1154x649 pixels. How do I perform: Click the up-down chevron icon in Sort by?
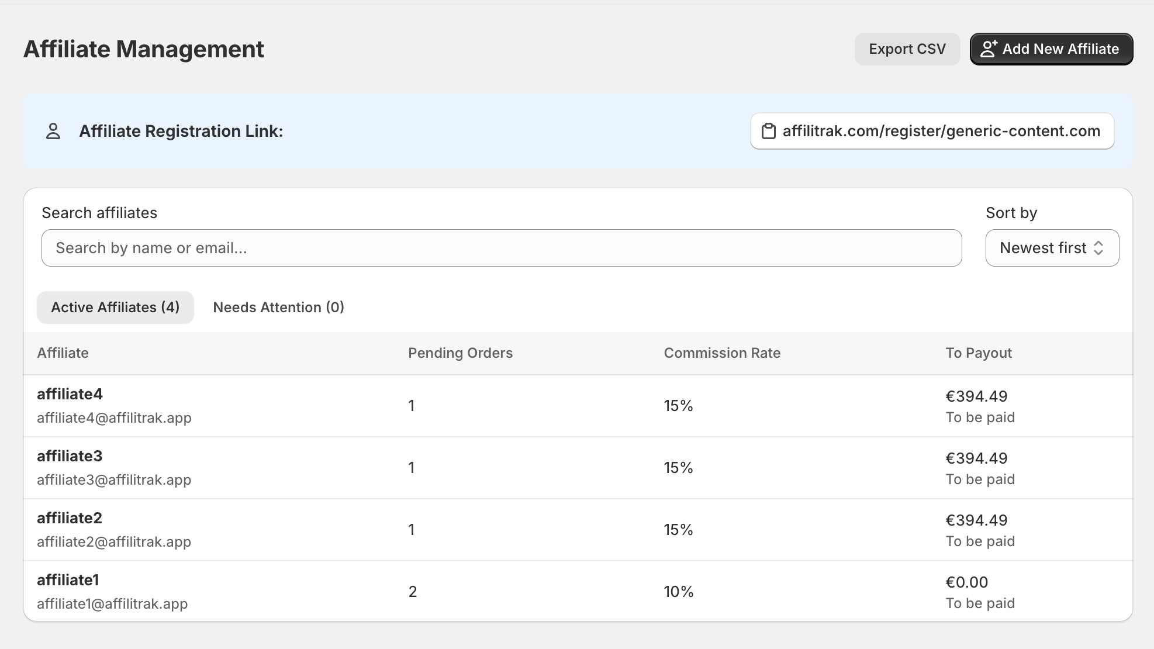coord(1098,248)
